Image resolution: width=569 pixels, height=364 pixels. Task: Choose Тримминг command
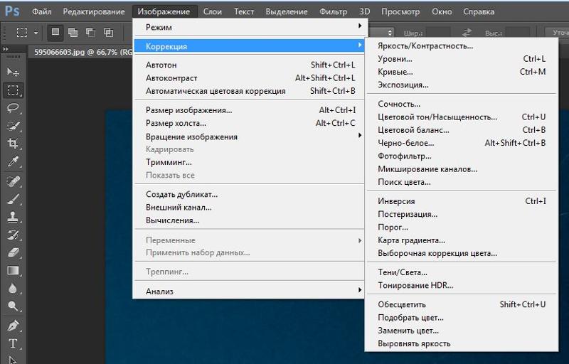pos(249,162)
